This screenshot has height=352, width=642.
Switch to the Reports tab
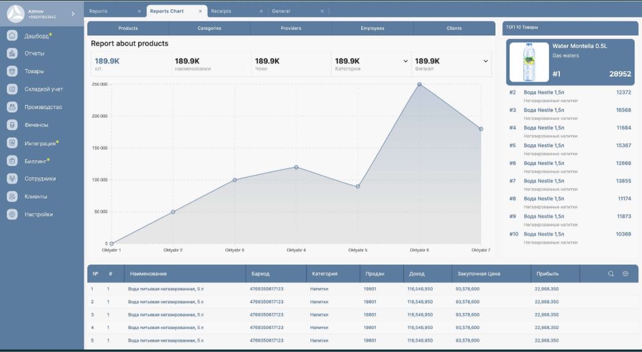point(98,11)
